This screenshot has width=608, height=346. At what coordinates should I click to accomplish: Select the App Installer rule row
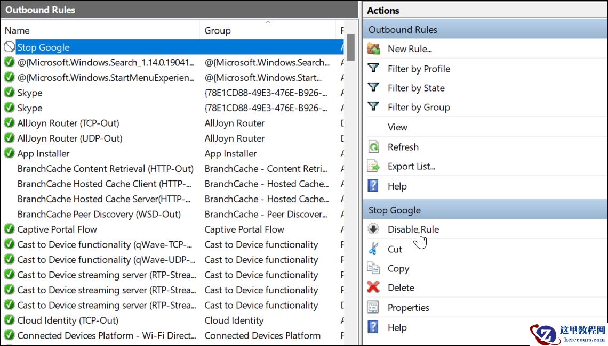[x=44, y=154]
